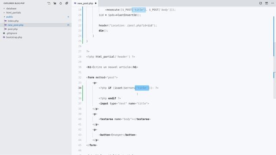This screenshot has width=276, height=155.
Task: Split the editor with the layout icon
Action: click(x=267, y=3)
